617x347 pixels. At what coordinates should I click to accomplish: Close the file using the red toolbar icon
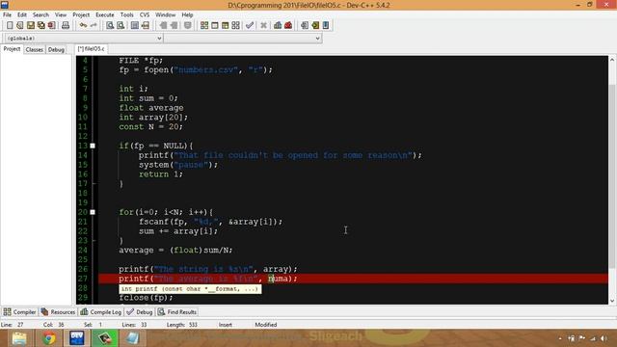pos(51,26)
